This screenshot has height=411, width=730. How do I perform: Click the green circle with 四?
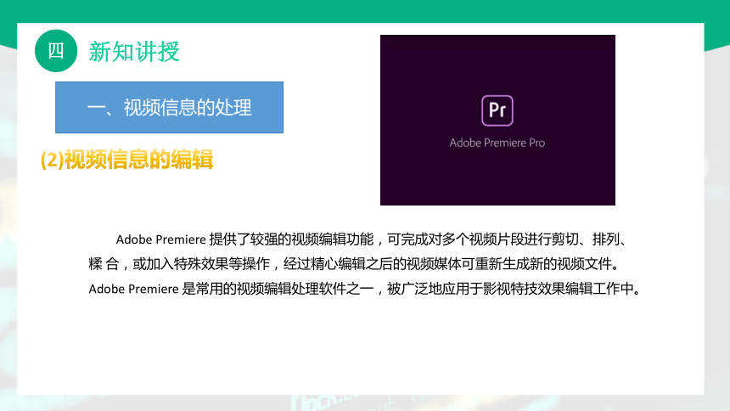56,51
